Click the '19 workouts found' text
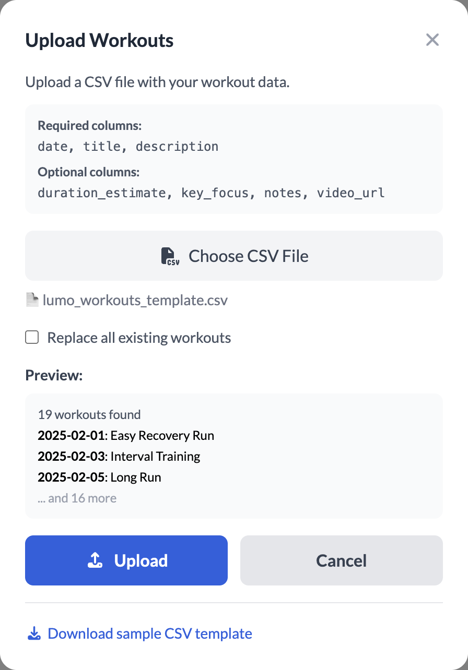Image resolution: width=468 pixels, height=670 pixels. pos(89,414)
